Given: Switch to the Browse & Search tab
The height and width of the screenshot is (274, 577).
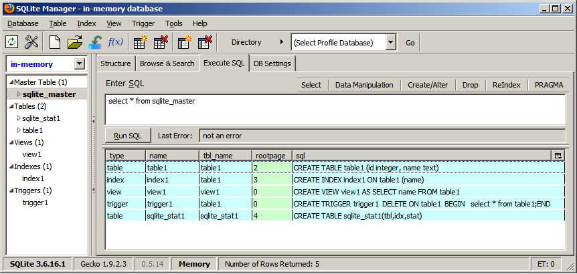Looking at the screenshot, I should pyautogui.click(x=167, y=63).
